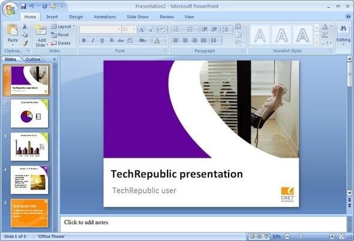
Task: Open the Layout dropdown
Action: (x=63, y=26)
